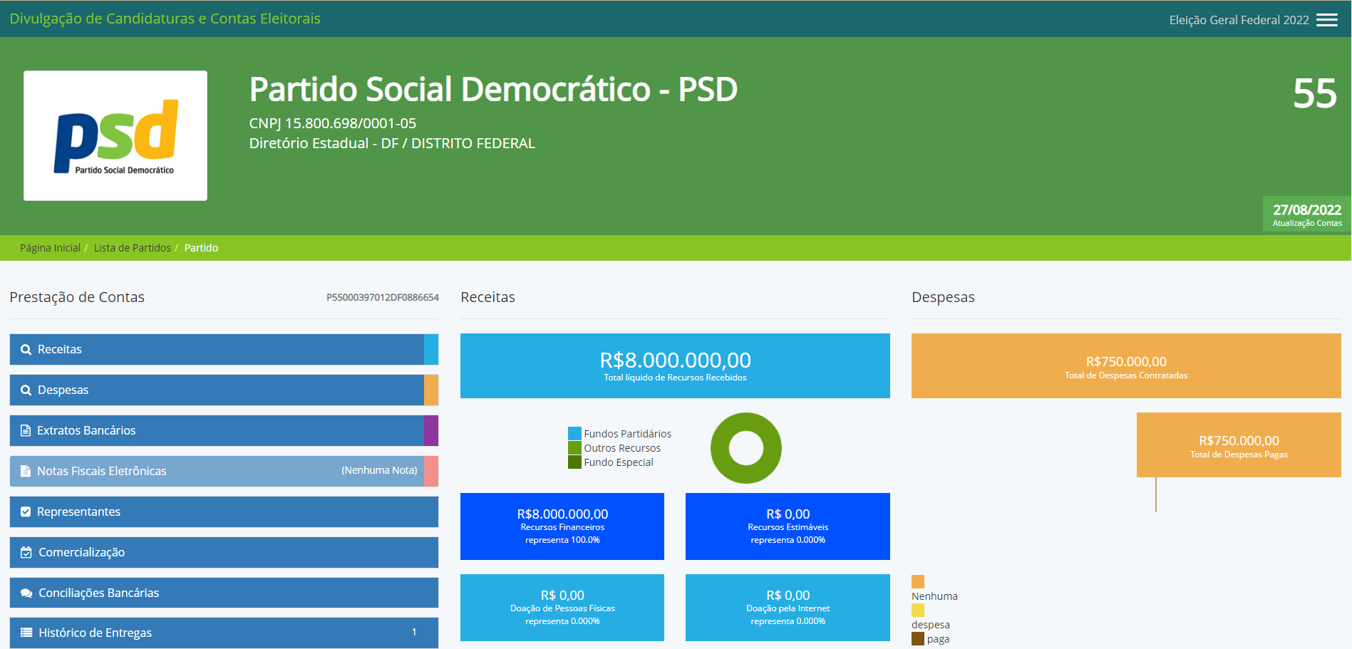Click the Fundo Especial legend swatch
Viewport: 1352px width, 649px height.
(574, 462)
